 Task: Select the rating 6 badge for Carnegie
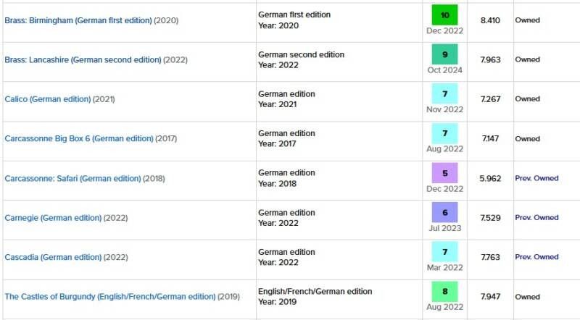click(444, 212)
